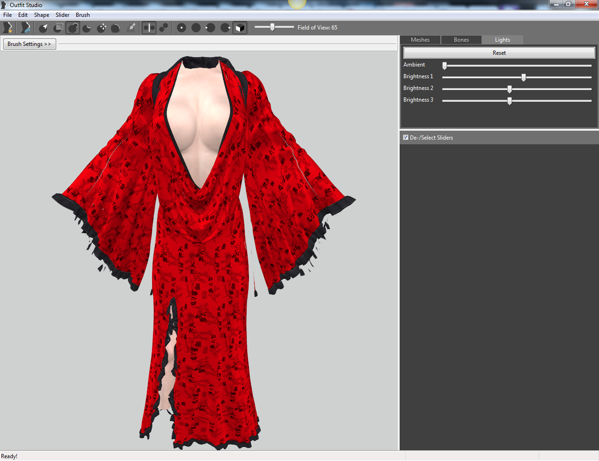The image size is (599, 461).
Task: Adjust the Ambient light slider
Action: coord(517,66)
